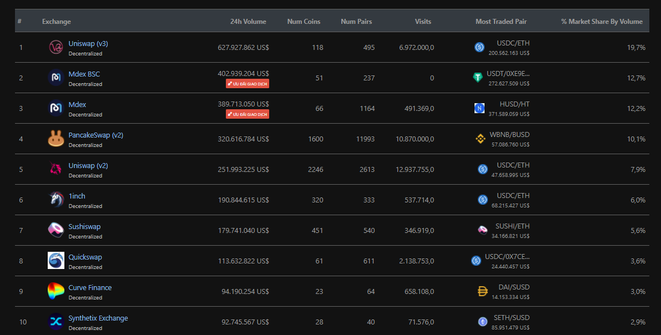
Task: Click the HUSD coin icon beside HUSD/HT
Action: click(x=480, y=108)
